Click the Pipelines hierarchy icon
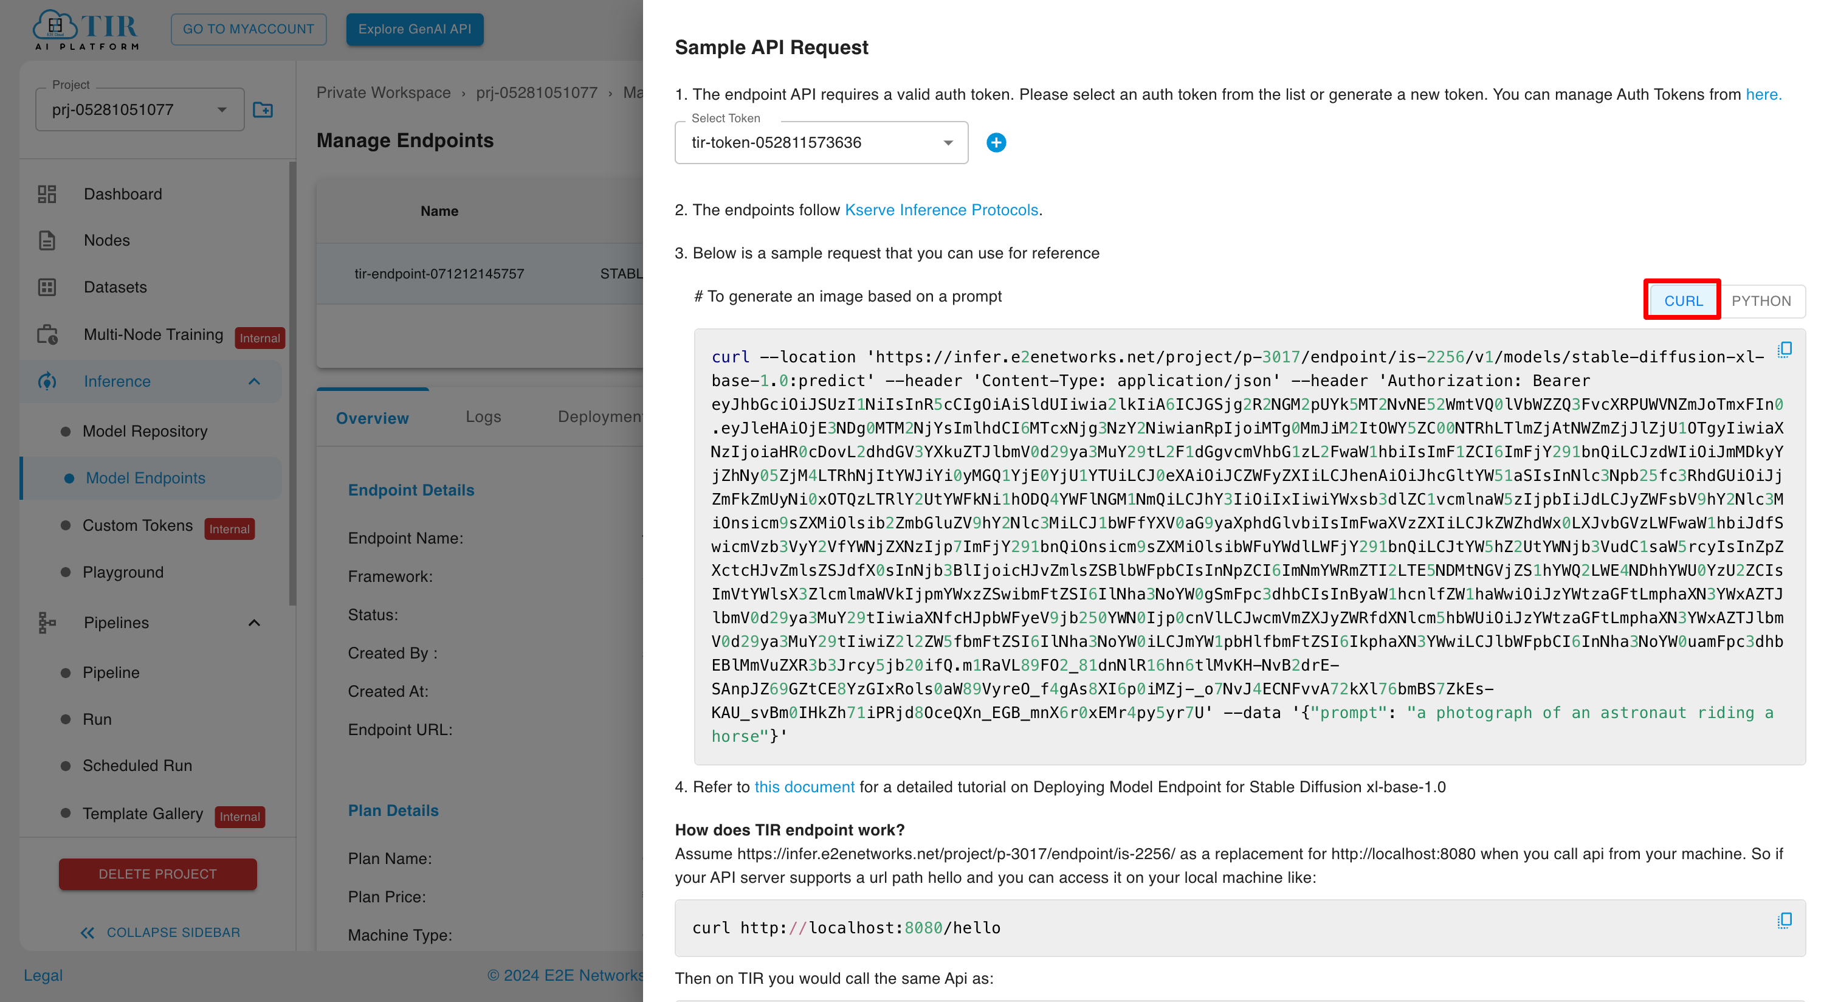Image resolution: width=1838 pixels, height=1002 pixels. (x=47, y=623)
